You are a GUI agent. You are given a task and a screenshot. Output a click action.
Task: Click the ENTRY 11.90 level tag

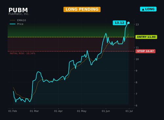(x=146, y=37)
